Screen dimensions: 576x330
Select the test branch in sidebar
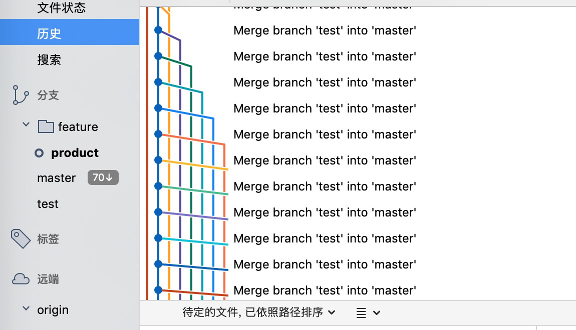coord(48,204)
